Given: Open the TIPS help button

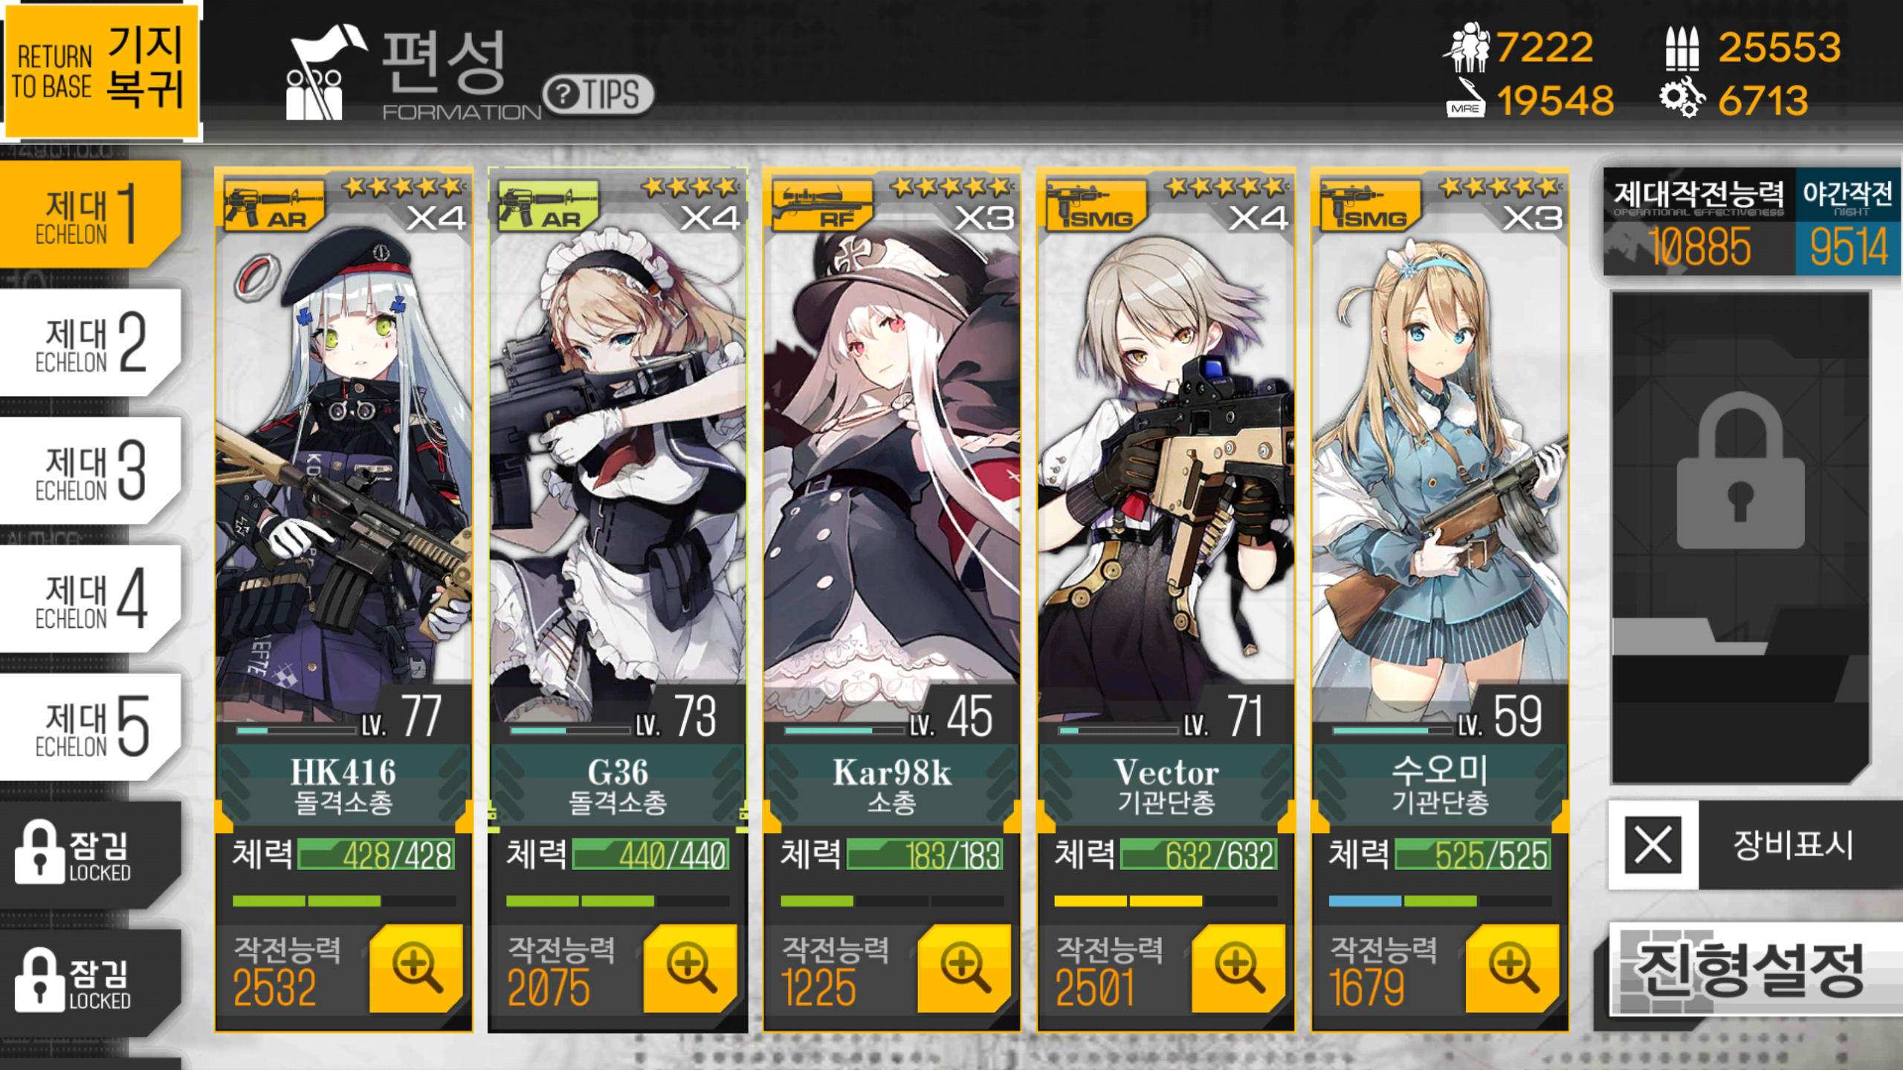Looking at the screenshot, I should [x=598, y=94].
